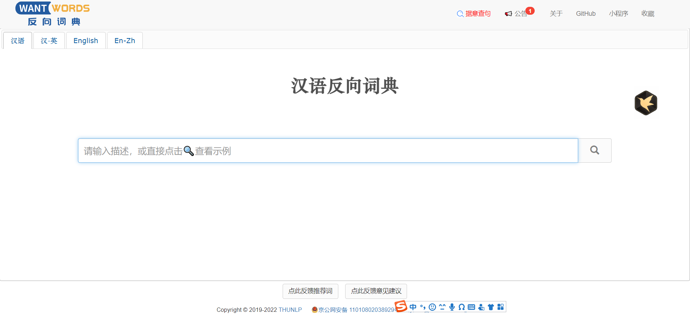Viewport: 690px width, 319px height.
Task: Open Sogou voice input microphone
Action: pos(452,307)
